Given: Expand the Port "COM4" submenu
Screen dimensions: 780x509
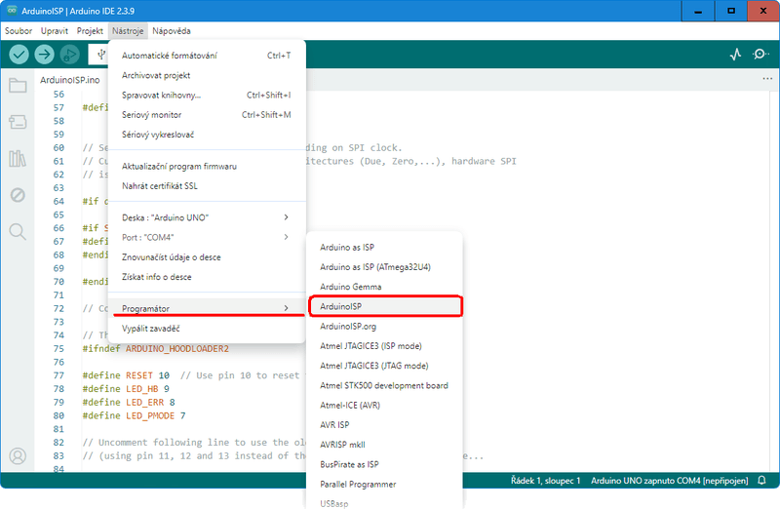Looking at the screenshot, I should tap(207, 237).
